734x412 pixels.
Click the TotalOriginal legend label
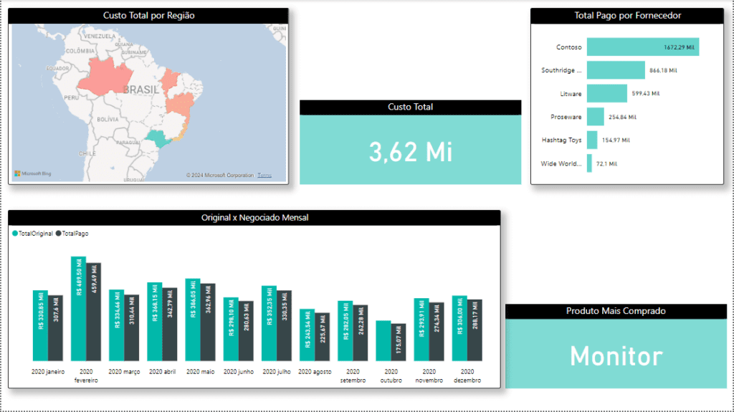click(36, 233)
